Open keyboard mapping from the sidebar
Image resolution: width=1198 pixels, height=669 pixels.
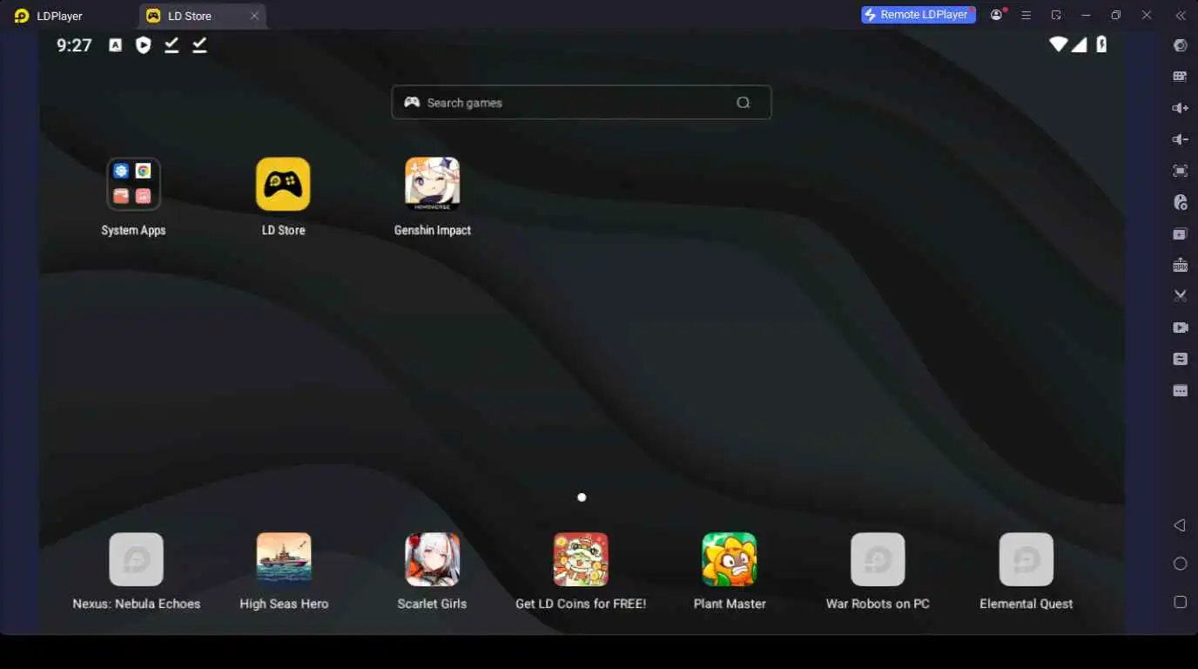[x=1181, y=77]
